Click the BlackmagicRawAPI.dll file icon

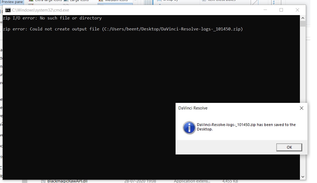(43, 181)
